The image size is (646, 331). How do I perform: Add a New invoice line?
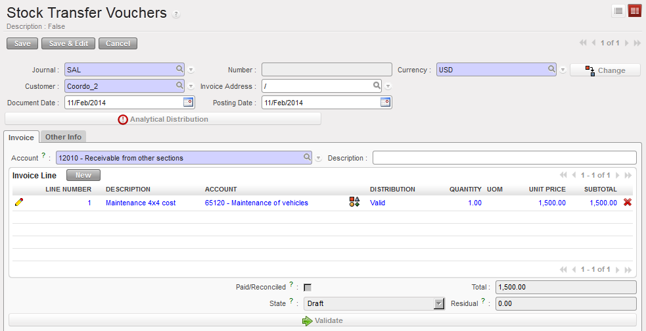pos(83,175)
